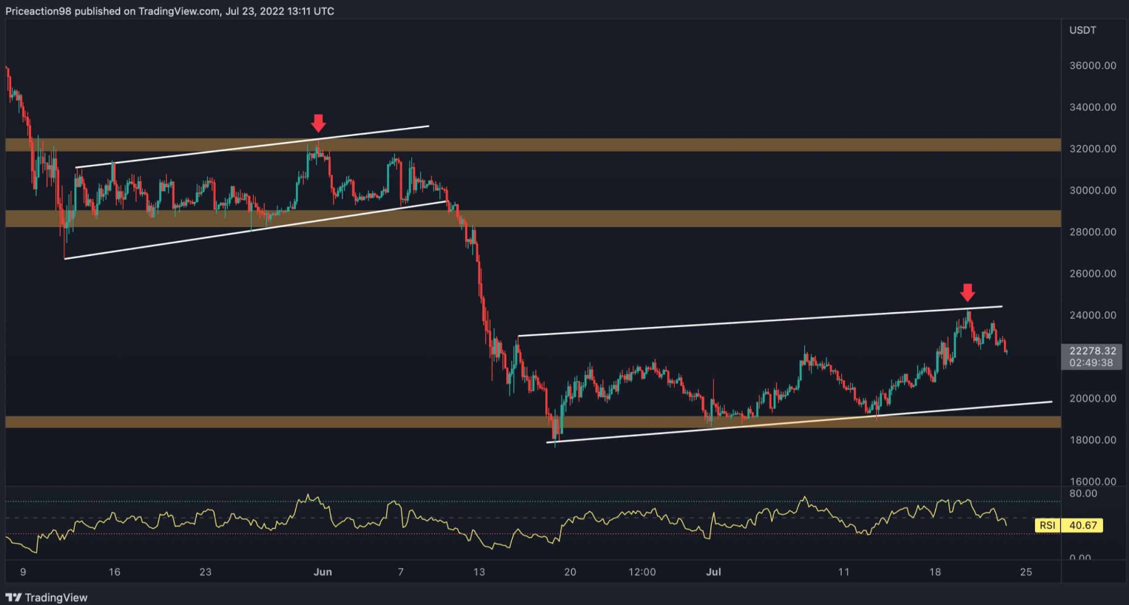
Task: Click the 24000.00 price axis label
Action: pyautogui.click(x=1093, y=315)
